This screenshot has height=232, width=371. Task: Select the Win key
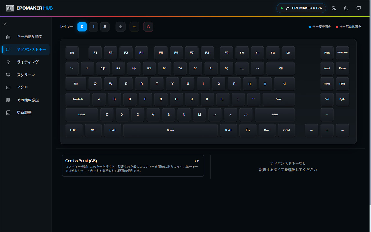(93, 130)
